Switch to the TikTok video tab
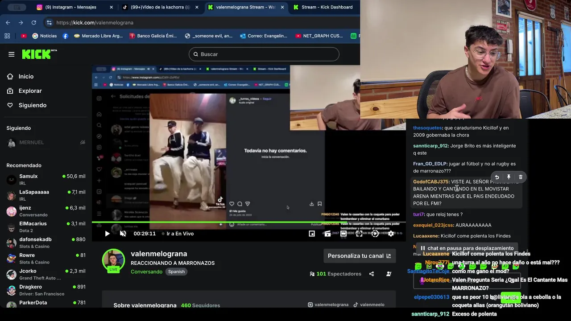This screenshot has height=321, width=571. (160, 7)
